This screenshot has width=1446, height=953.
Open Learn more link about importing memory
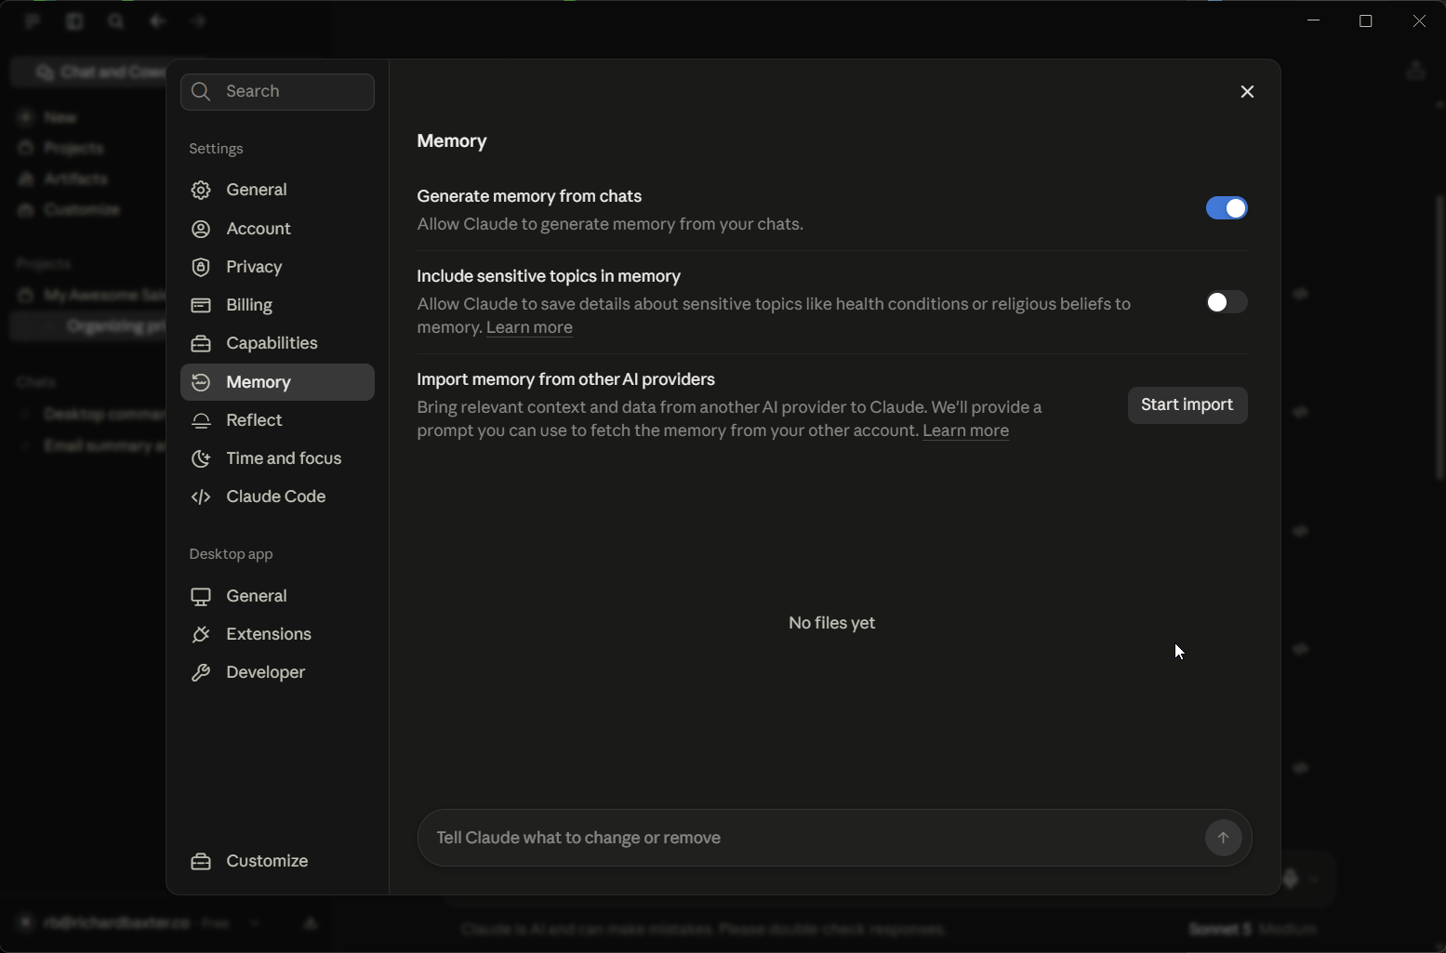click(965, 430)
